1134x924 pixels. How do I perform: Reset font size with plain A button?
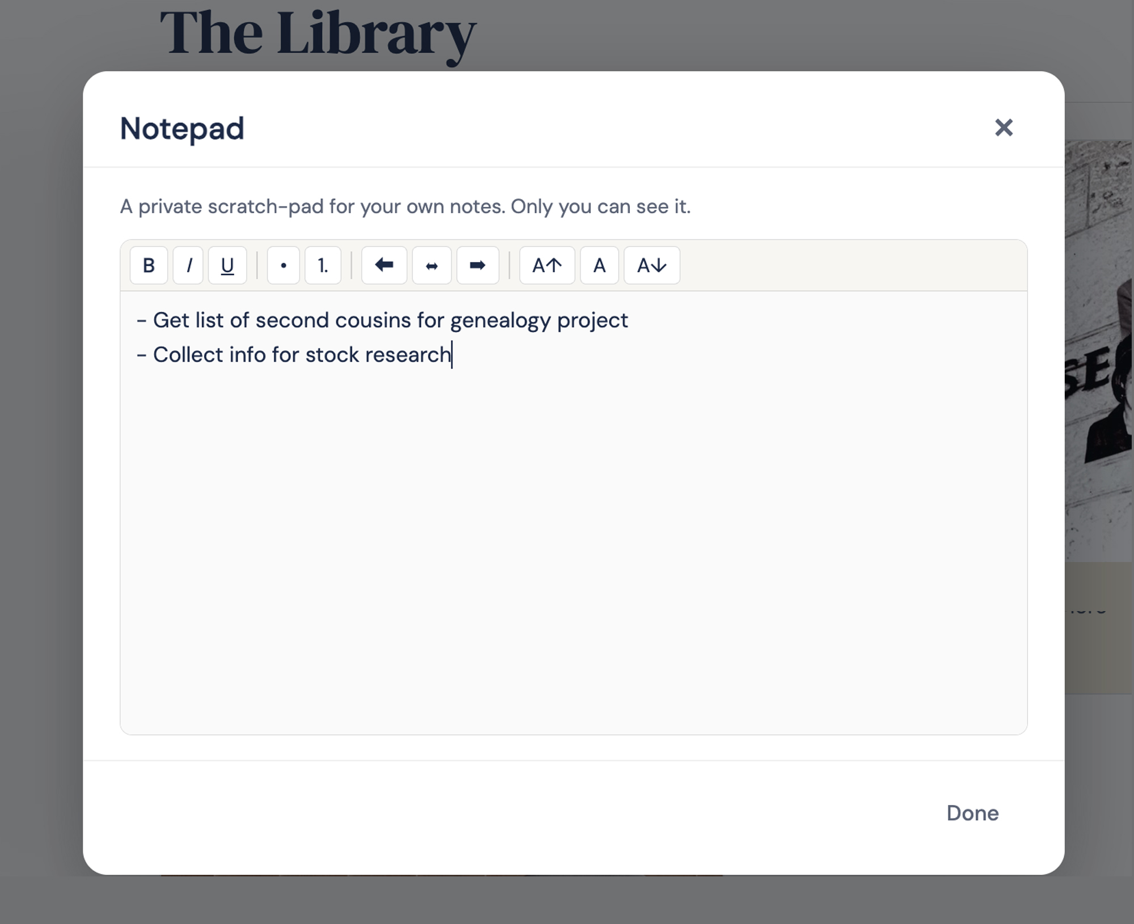(x=599, y=265)
